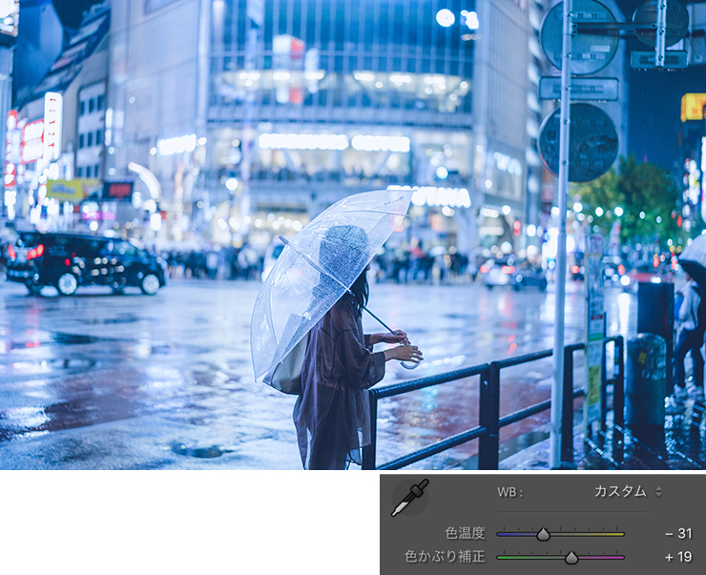Click the lower round traffic sign on pole

[x=578, y=142]
